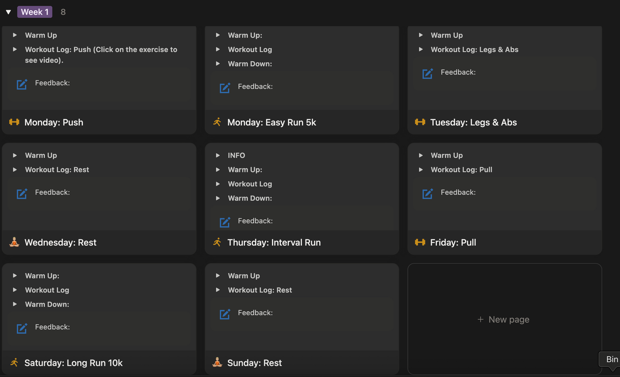
Task: Expand Workout Log: Legs & Abs toggle
Action: [x=421, y=49]
